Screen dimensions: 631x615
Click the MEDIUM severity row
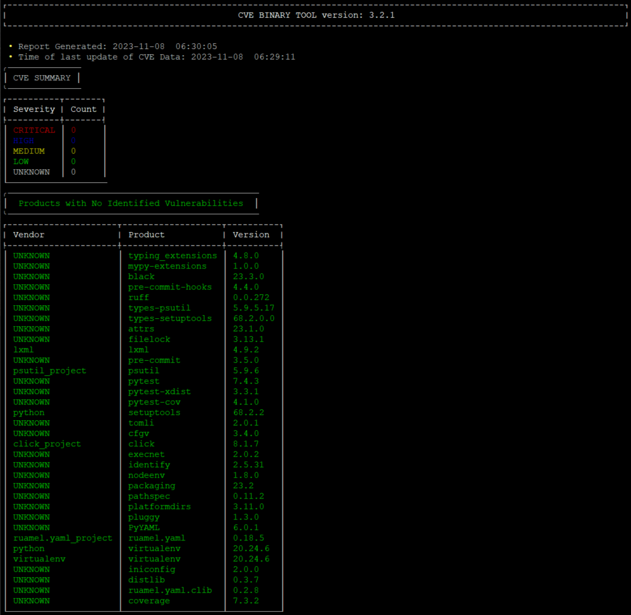[x=31, y=151]
